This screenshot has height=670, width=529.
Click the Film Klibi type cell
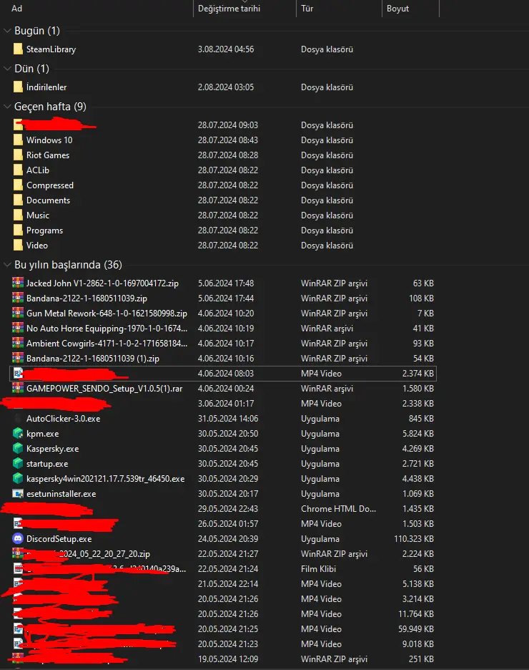(318, 569)
